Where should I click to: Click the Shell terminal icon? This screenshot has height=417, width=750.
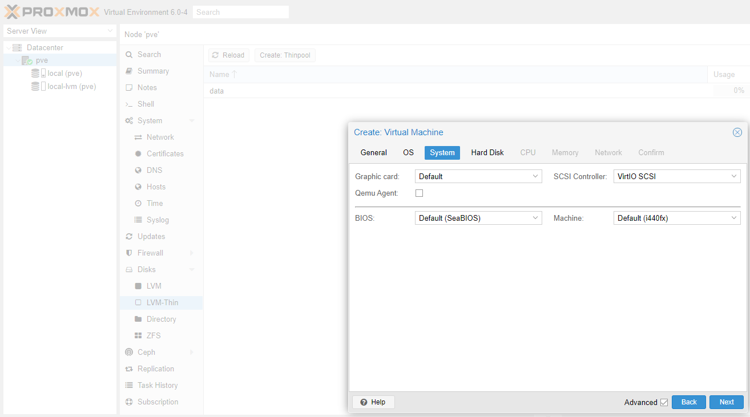[129, 104]
